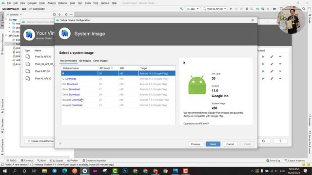Open actions dropdown for Pixel XL API 30
The height and width of the screenshot is (175, 312).
pos(280,79)
